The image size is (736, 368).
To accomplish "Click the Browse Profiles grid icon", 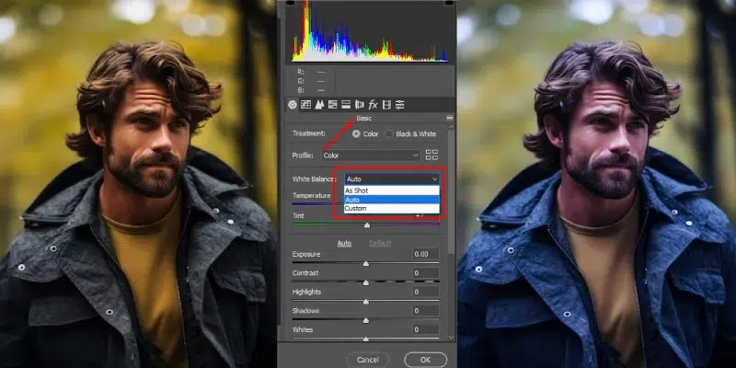I will click(431, 155).
